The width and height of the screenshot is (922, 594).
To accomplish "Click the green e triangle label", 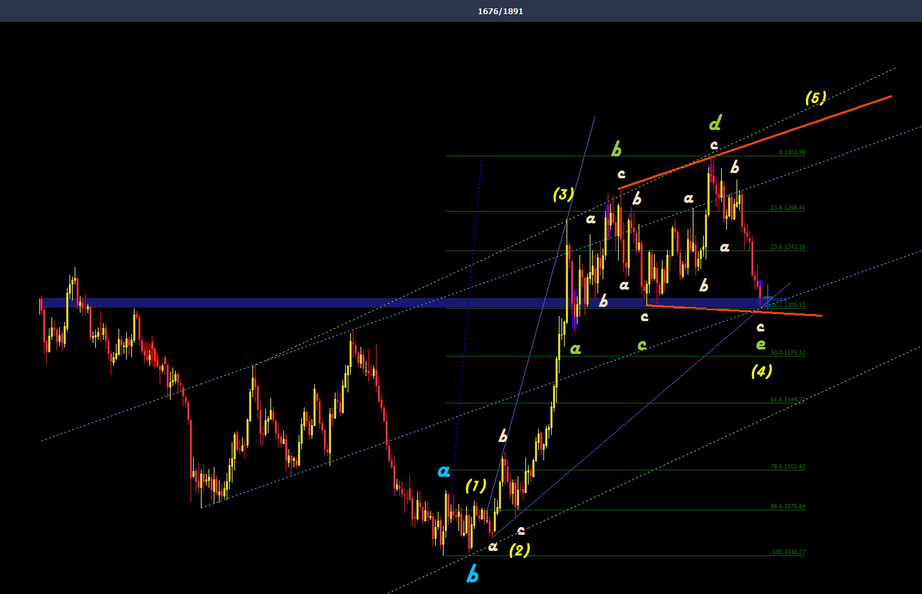I will point(761,344).
